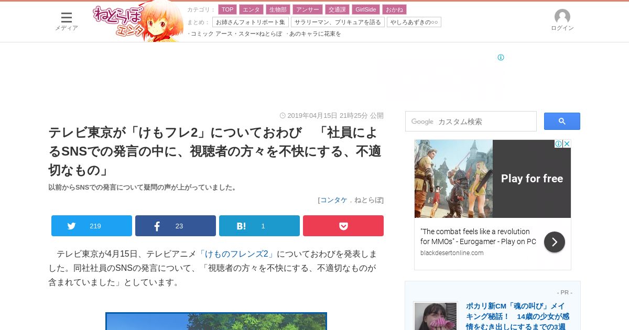Screen dimensions: 629x330
Task: Click the ねとらぼ byline text
Action: pyautogui.click(x=368, y=200)
